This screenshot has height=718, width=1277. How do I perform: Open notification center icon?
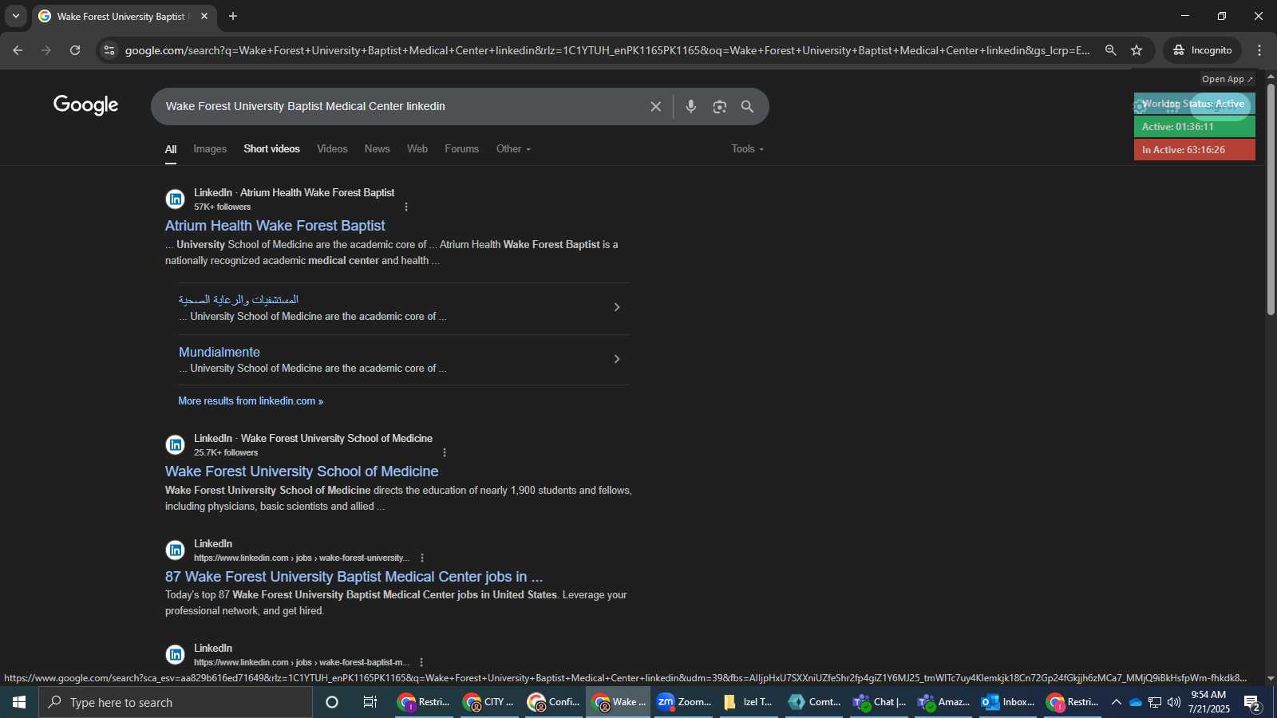pos(1252,703)
